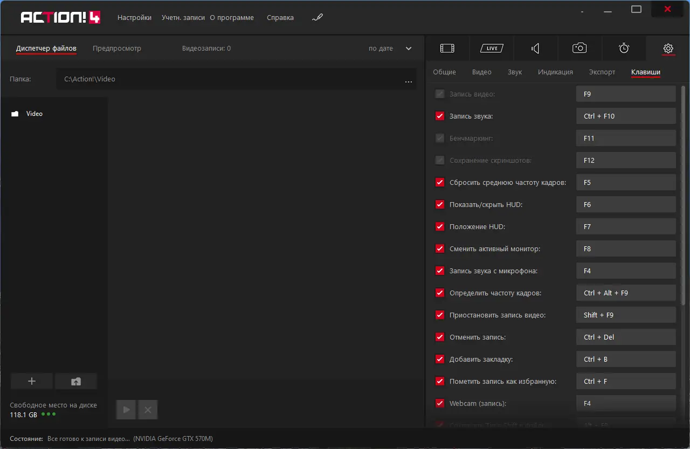Click the Ctrl + F hotkey field
This screenshot has height=449, width=690.
coord(626,381)
